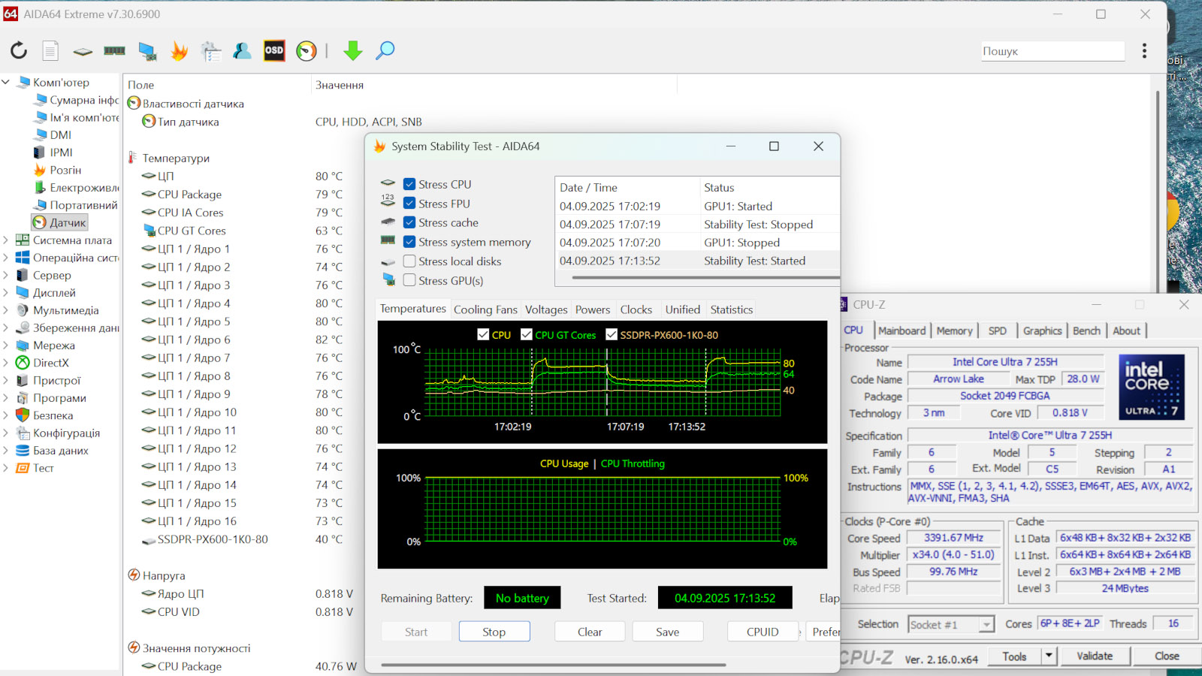This screenshot has width=1202, height=676.
Task: Click the Пошук search input field
Action: [1053, 51]
